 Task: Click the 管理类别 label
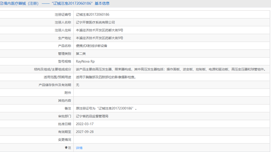click(65, 54)
